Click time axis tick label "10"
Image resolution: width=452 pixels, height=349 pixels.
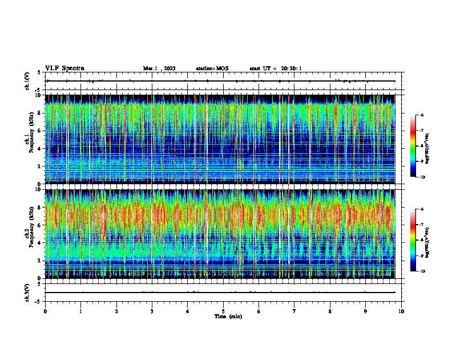pyautogui.click(x=401, y=311)
